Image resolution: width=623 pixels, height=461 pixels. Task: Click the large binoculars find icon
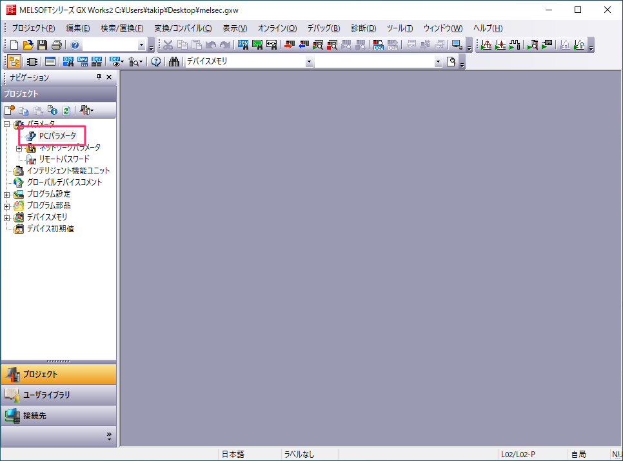click(x=174, y=61)
